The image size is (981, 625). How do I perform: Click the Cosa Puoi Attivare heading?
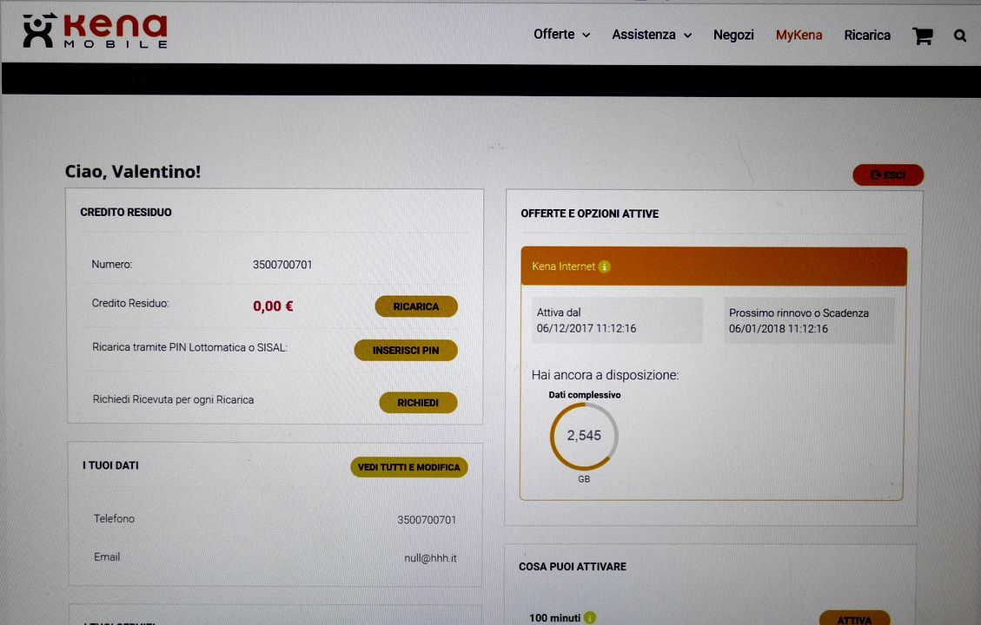pyautogui.click(x=573, y=566)
